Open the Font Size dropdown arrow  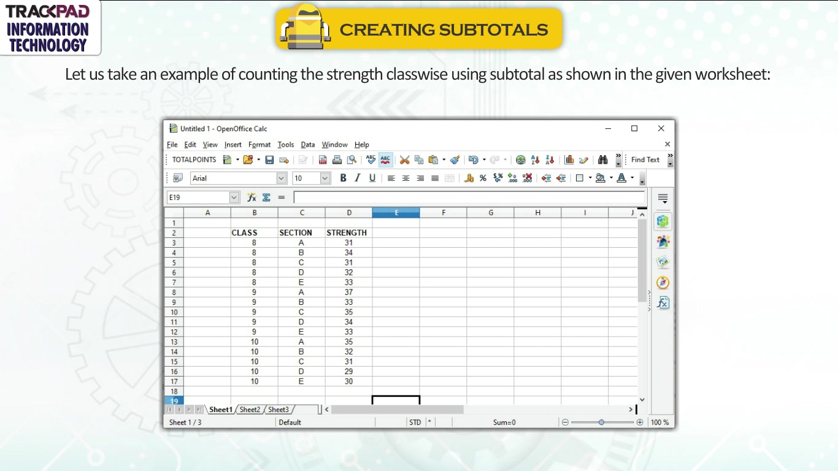click(325, 178)
